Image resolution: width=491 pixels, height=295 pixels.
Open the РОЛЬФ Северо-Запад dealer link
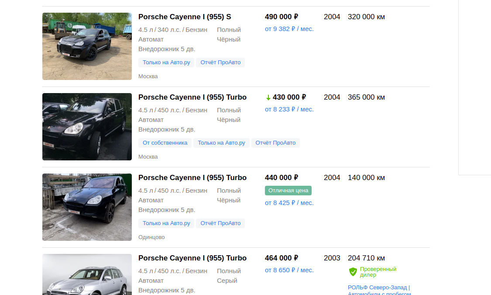coord(379,288)
